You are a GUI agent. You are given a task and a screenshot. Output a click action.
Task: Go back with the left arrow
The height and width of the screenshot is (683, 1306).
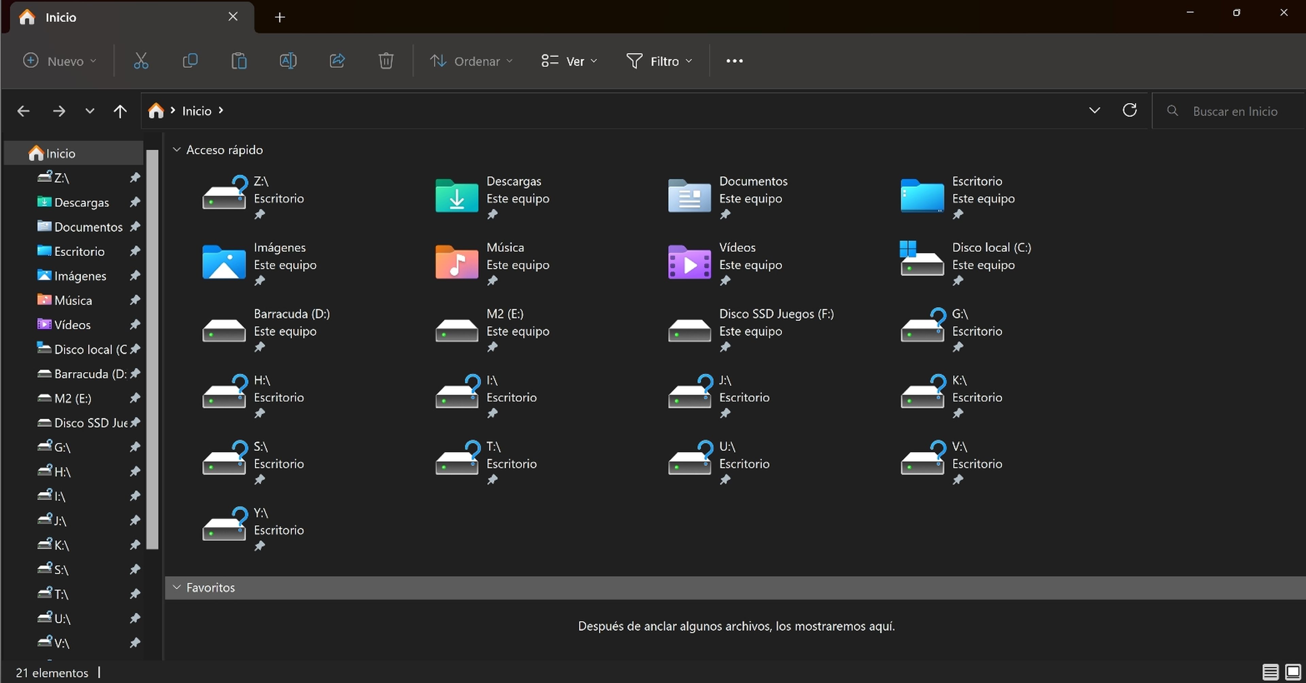(23, 111)
